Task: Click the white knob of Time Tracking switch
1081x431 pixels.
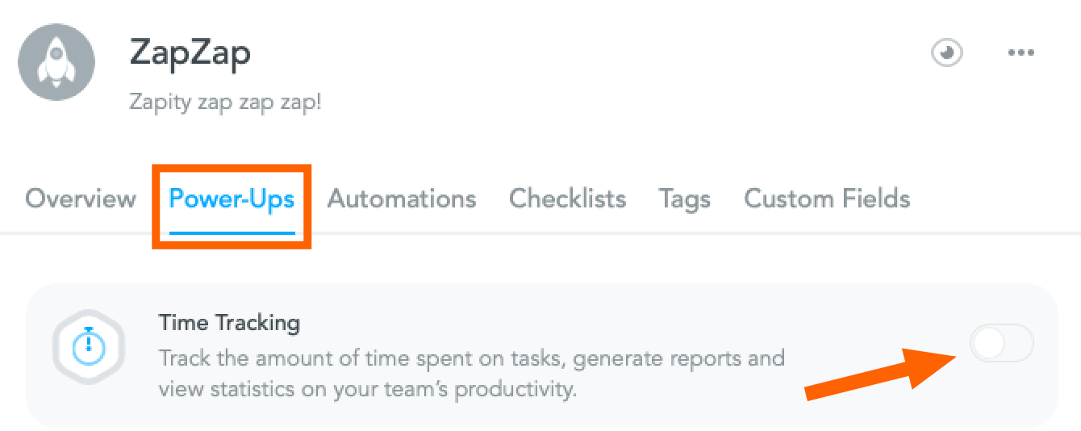Action: [987, 344]
